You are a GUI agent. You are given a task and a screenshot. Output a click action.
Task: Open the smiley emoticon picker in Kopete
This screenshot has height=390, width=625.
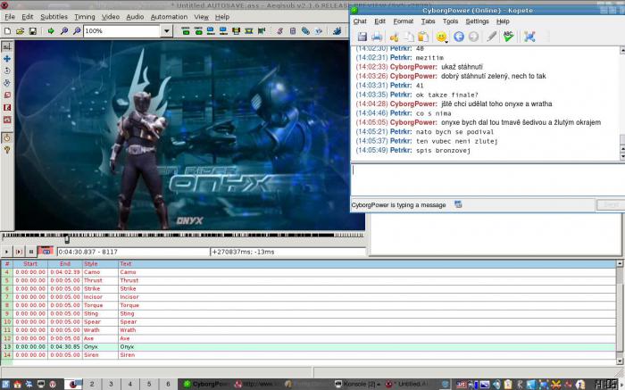coord(441,37)
